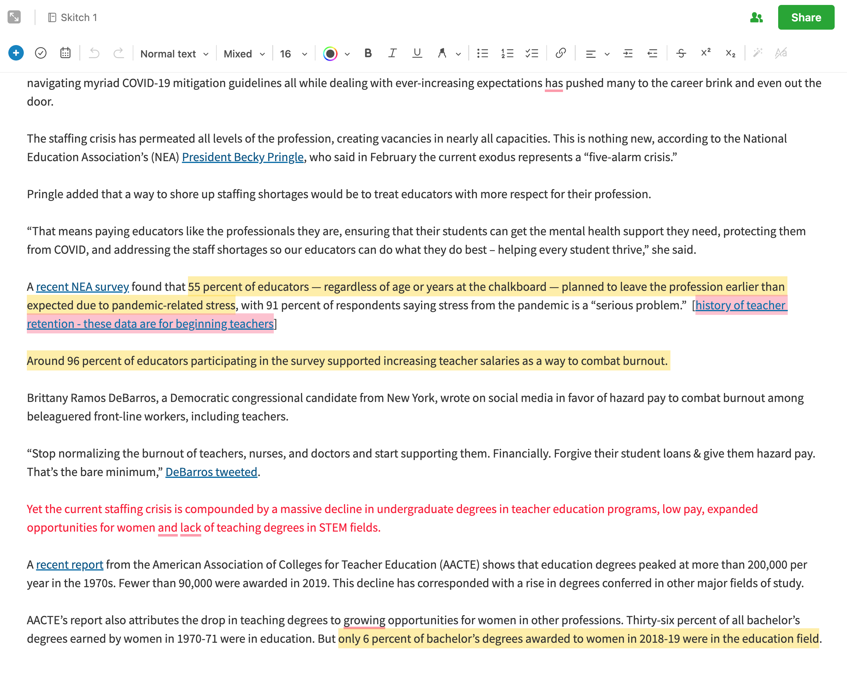
Task: Click the green Share button
Action: tap(806, 17)
